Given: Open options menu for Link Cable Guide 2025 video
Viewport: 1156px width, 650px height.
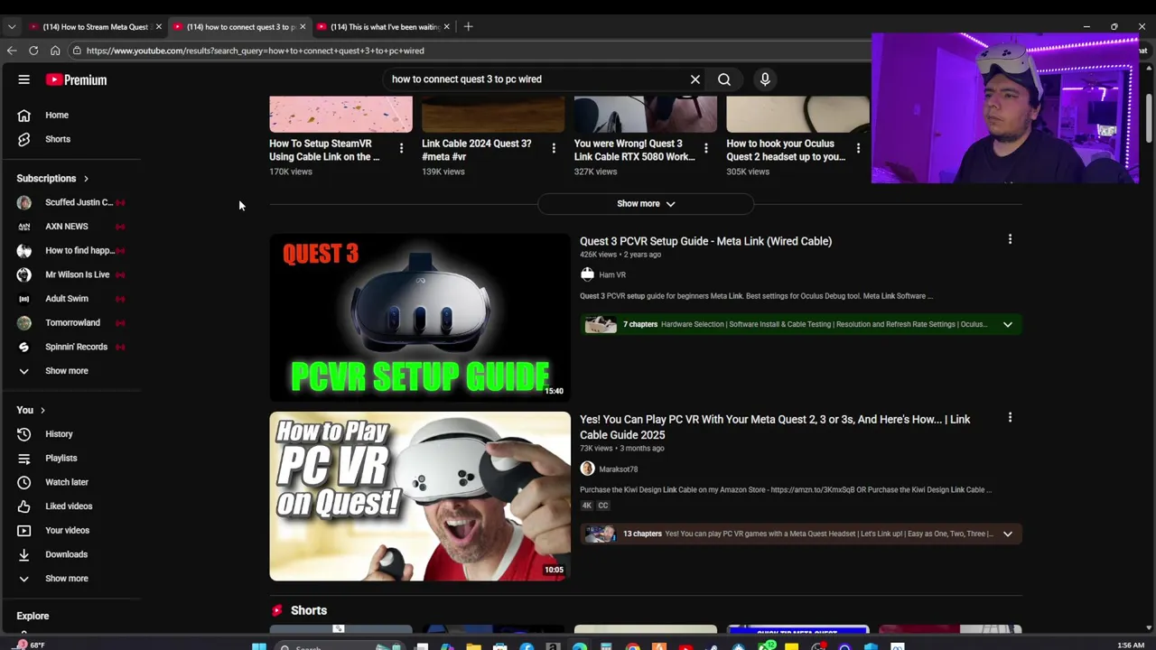Looking at the screenshot, I should tap(1010, 417).
